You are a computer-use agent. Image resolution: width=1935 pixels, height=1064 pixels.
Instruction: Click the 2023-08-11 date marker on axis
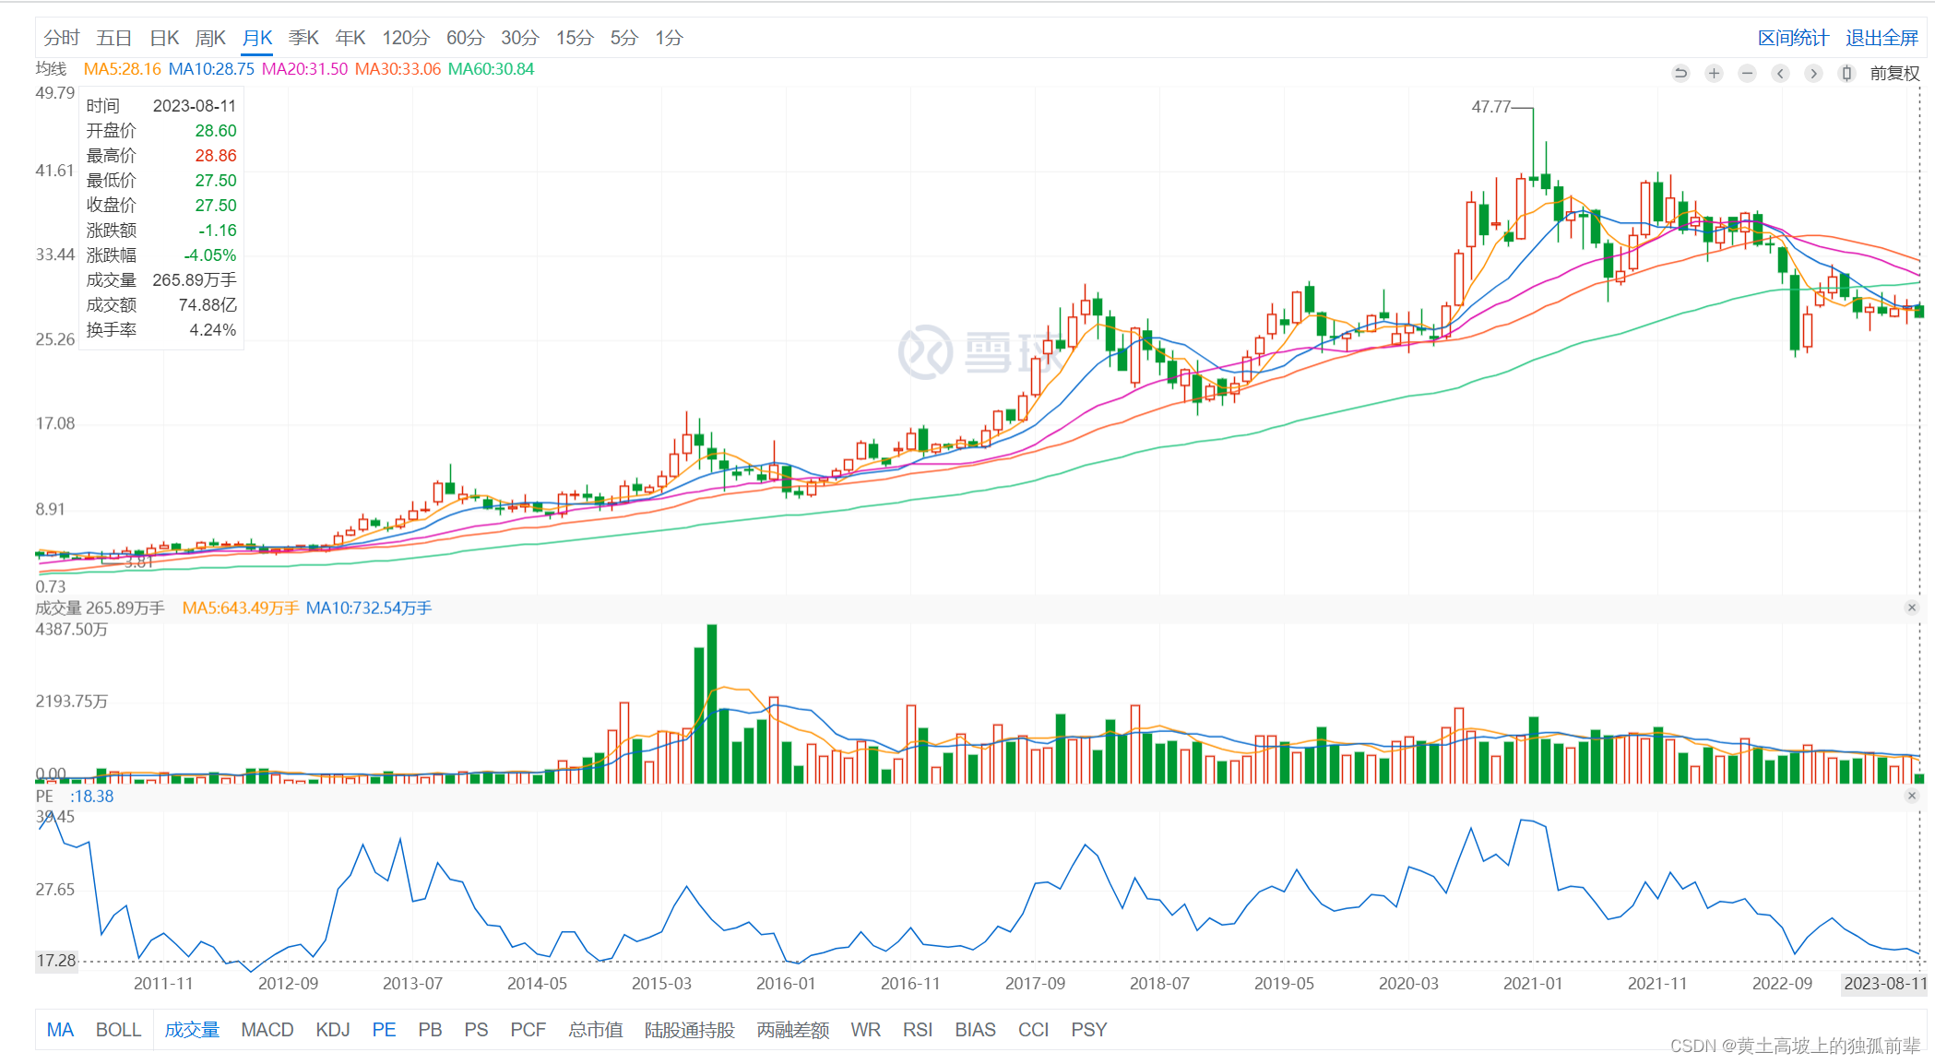pos(1884,984)
